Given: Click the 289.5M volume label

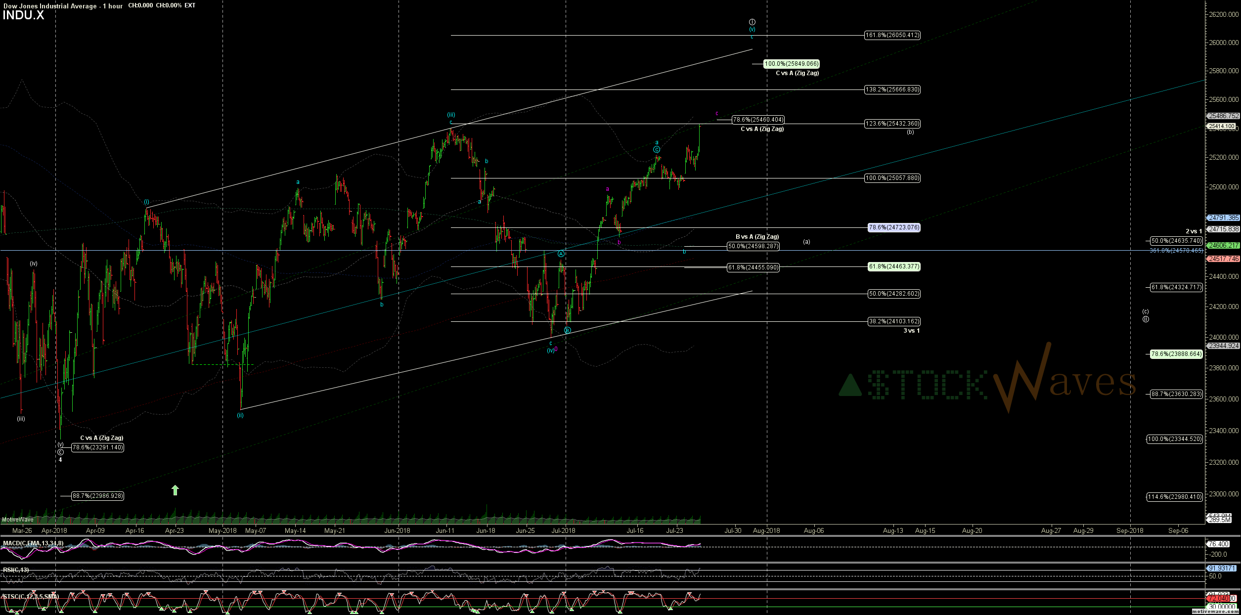Looking at the screenshot, I should [1219, 520].
